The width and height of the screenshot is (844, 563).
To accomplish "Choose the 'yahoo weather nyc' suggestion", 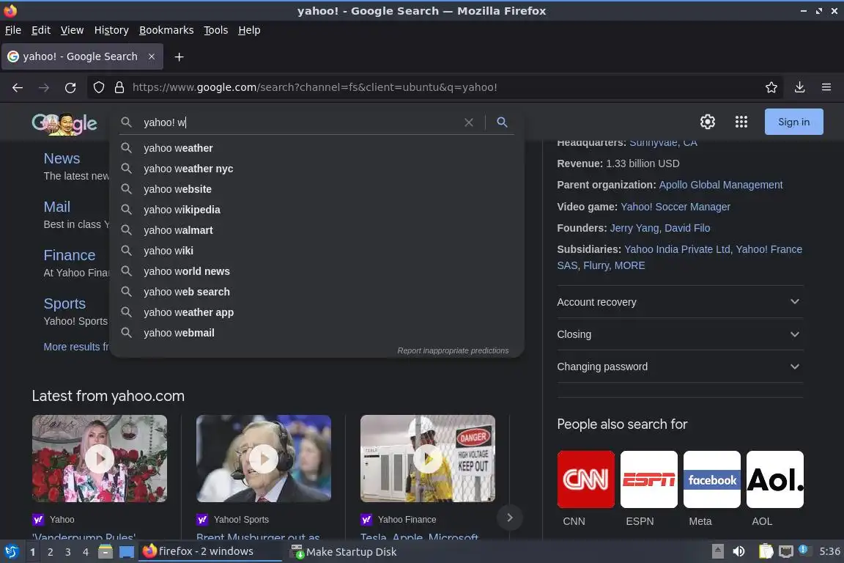I will (316, 169).
